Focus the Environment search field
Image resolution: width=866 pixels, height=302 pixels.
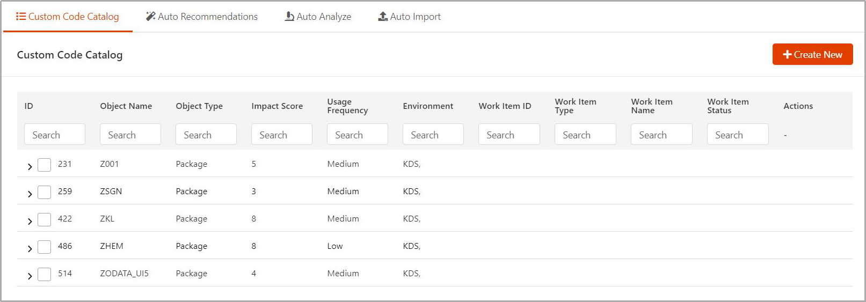tap(433, 134)
